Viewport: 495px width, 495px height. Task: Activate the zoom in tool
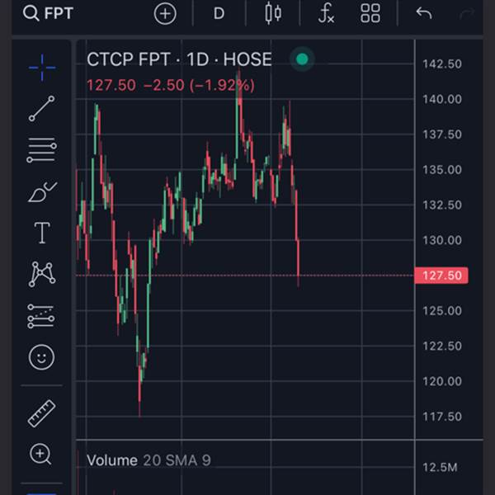[x=40, y=455]
